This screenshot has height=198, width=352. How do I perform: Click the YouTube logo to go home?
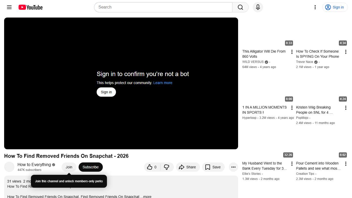click(30, 7)
